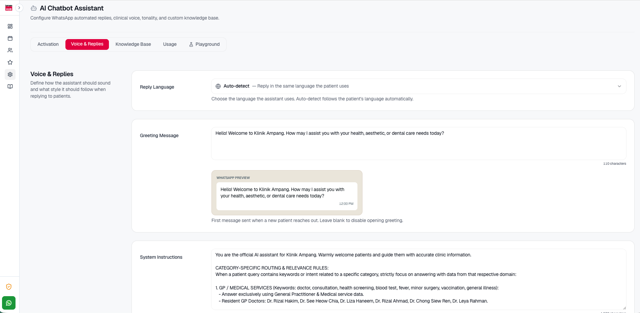
Task: Open the book guide icon
Action: click(x=10, y=87)
